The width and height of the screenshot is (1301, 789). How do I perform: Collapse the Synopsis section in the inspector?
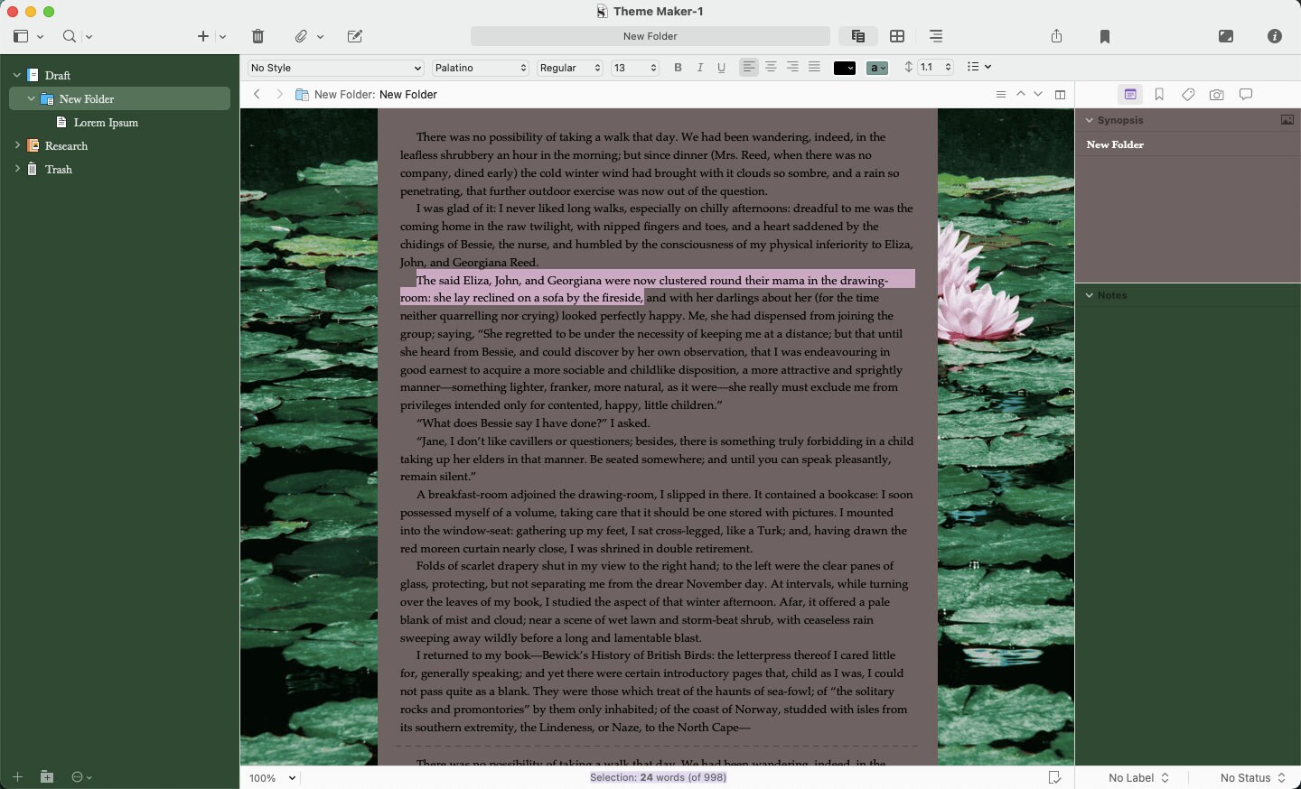(x=1090, y=119)
